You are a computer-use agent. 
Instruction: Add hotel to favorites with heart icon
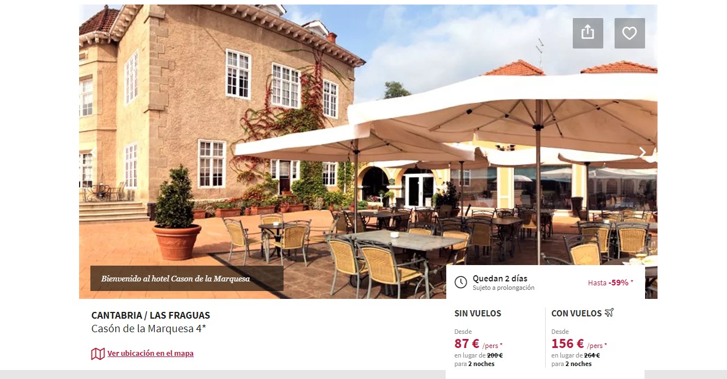click(630, 33)
